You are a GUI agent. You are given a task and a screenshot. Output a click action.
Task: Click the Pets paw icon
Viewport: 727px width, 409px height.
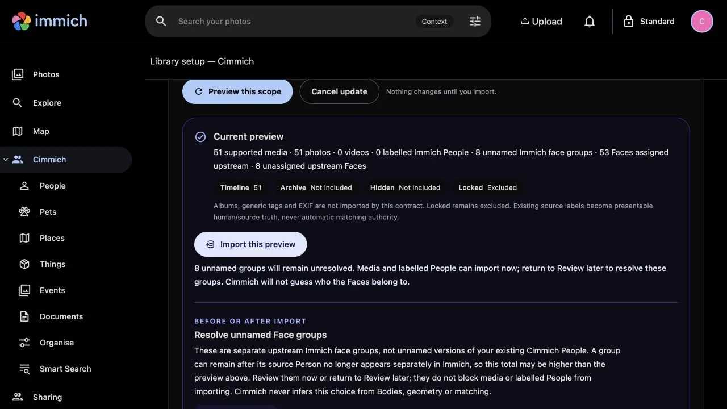24,212
